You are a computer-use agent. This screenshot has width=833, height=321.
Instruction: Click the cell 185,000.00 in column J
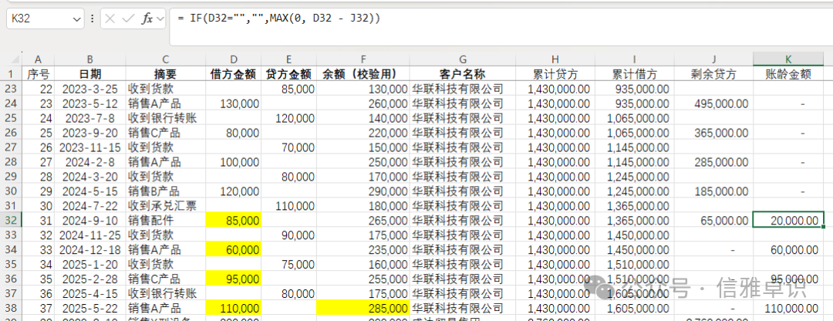coord(713,191)
